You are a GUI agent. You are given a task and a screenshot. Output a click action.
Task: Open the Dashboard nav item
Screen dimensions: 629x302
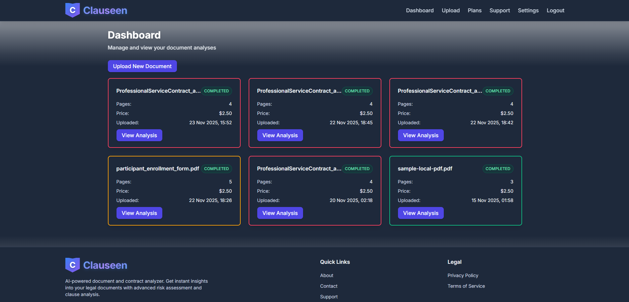(420, 10)
